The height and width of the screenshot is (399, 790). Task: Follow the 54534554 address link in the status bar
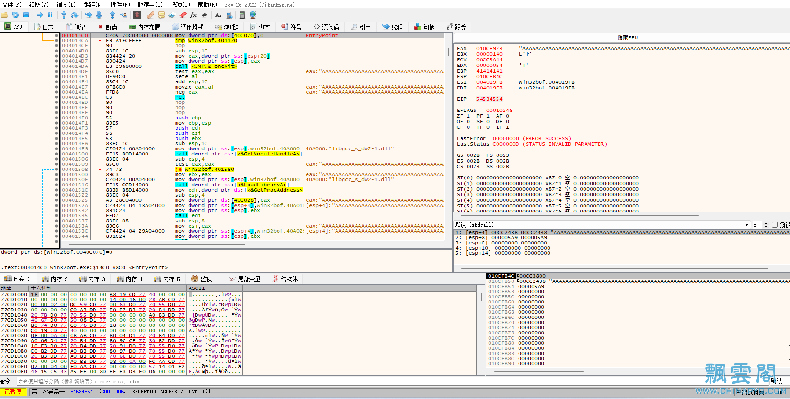pyautogui.click(x=81, y=392)
